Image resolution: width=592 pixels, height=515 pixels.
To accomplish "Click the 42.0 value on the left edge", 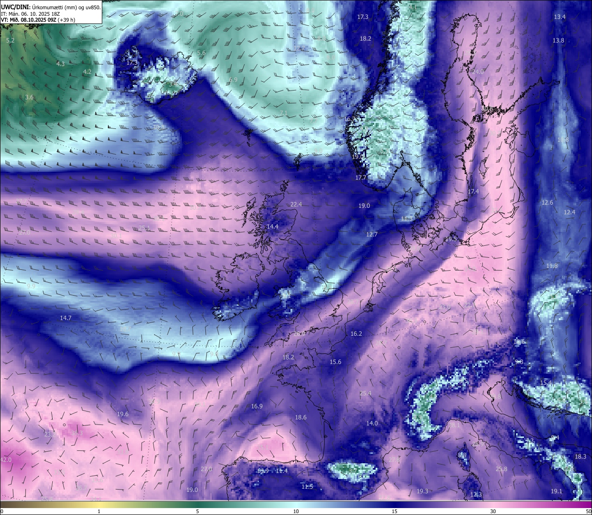I will (6, 460).
